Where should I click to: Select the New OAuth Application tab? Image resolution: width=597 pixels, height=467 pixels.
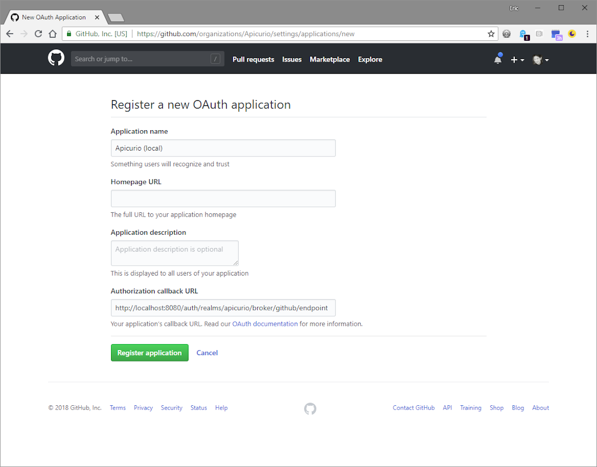(x=54, y=17)
